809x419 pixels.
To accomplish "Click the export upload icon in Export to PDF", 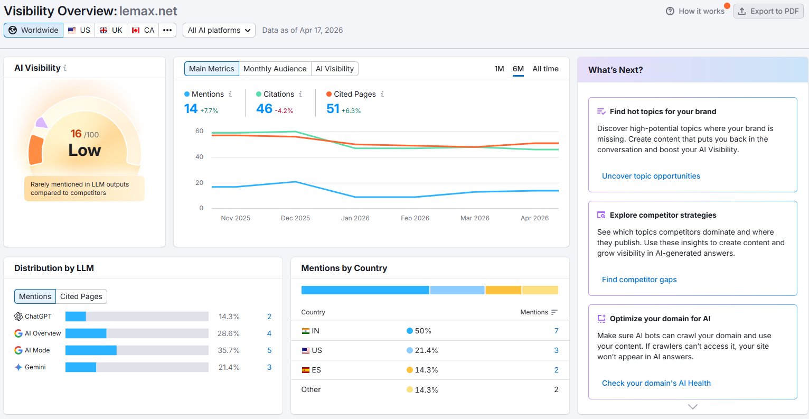I will (x=742, y=11).
